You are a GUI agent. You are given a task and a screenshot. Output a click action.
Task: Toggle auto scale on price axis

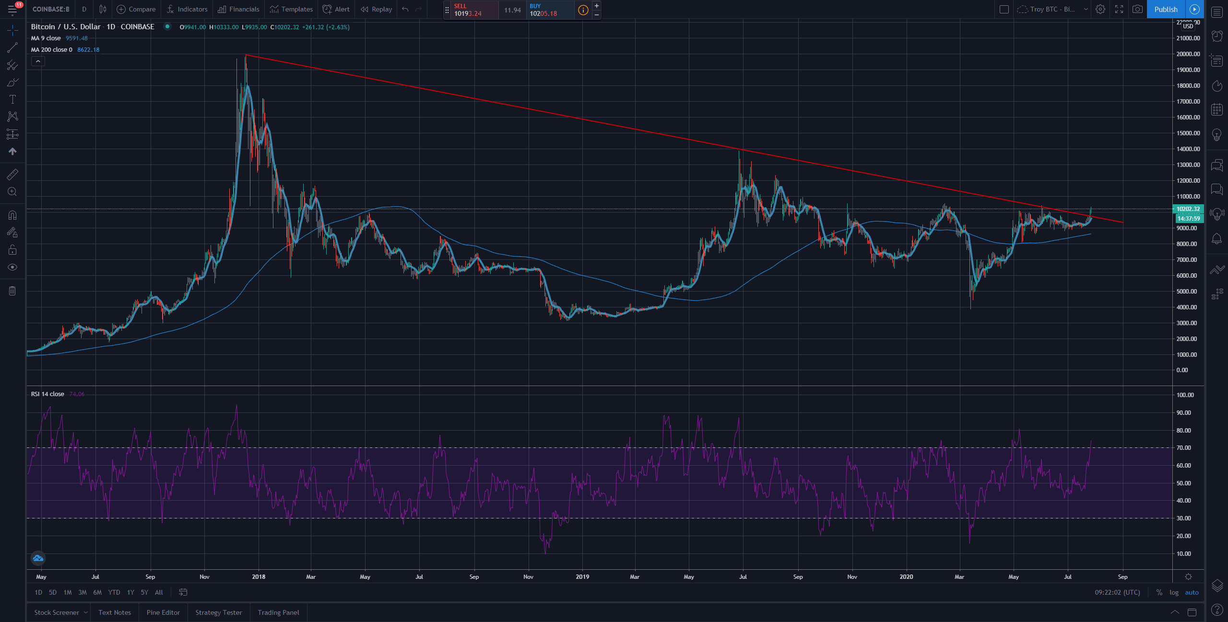click(1192, 592)
